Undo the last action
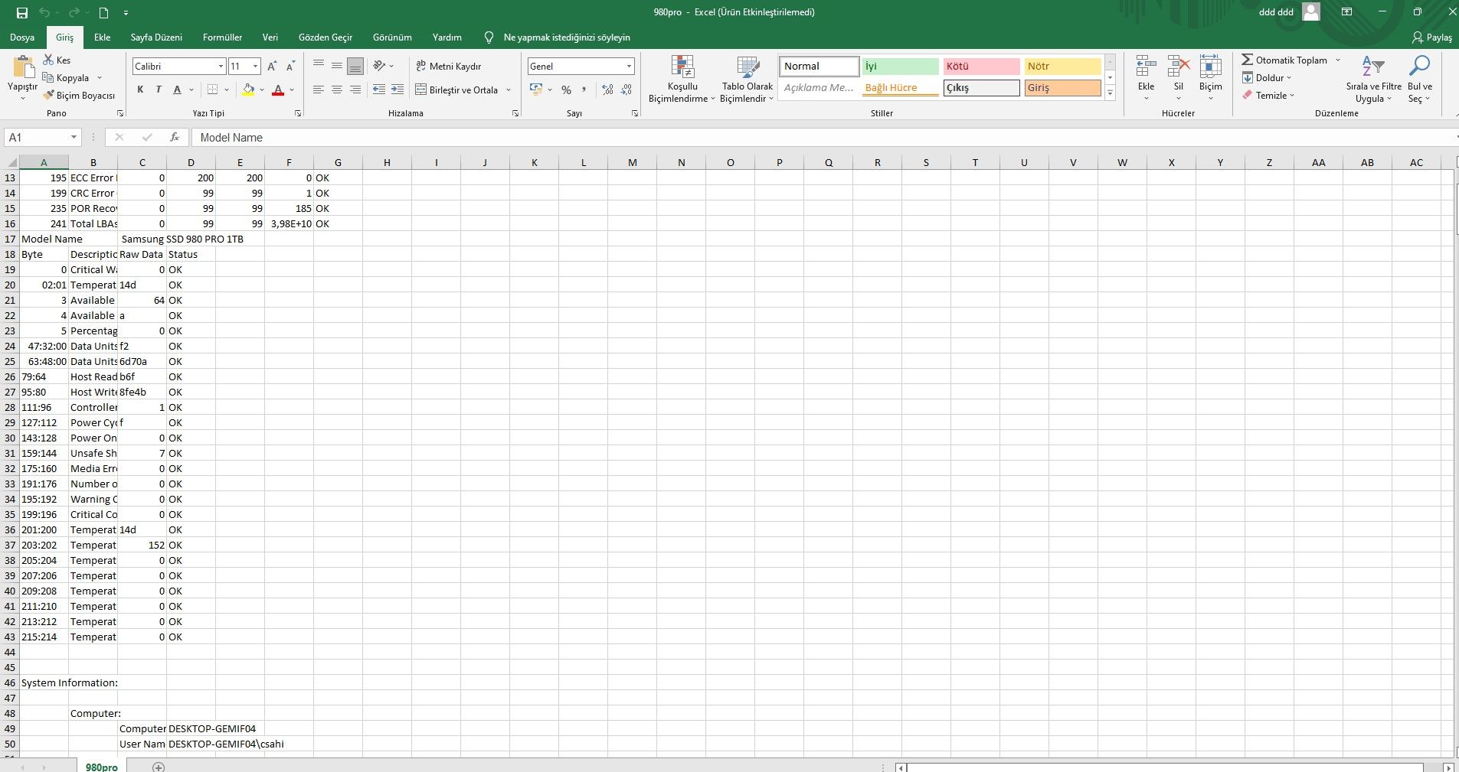 click(44, 12)
